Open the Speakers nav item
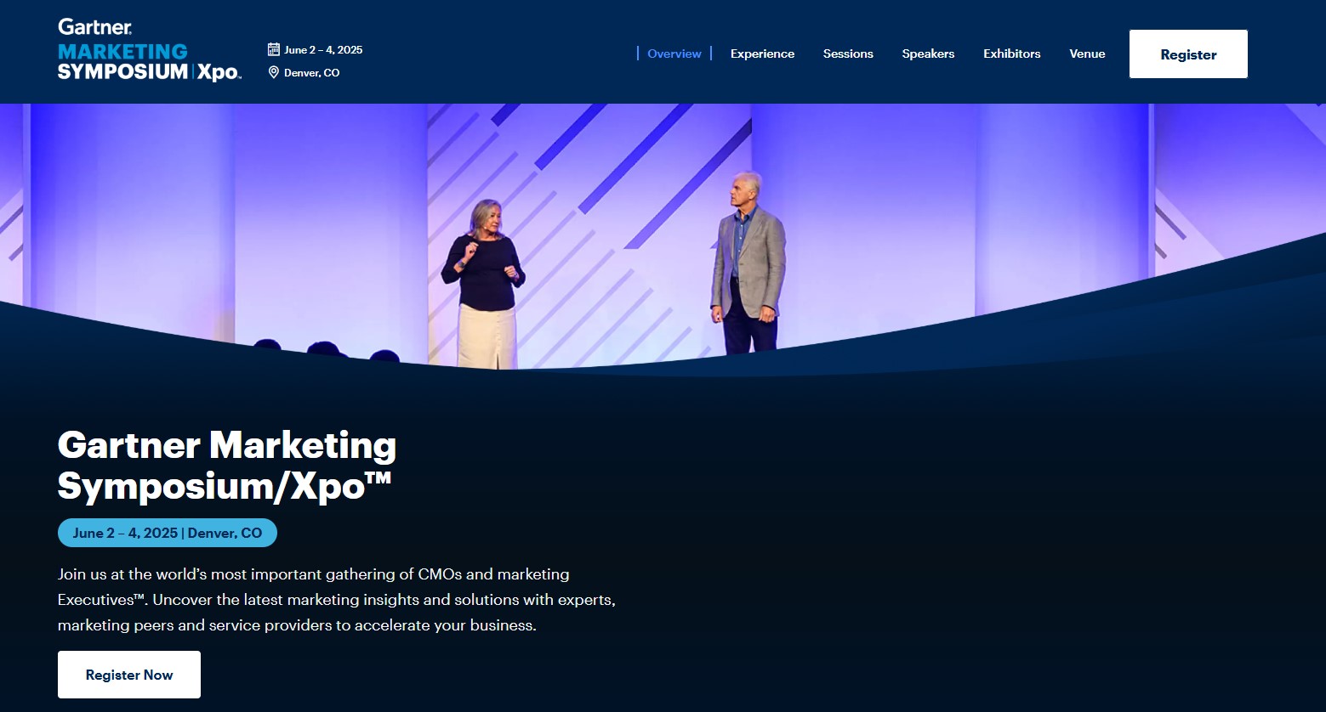Image resolution: width=1326 pixels, height=712 pixels. 928,54
